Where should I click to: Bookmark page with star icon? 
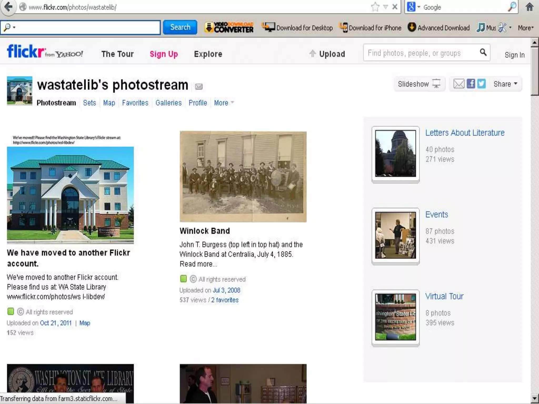(375, 7)
